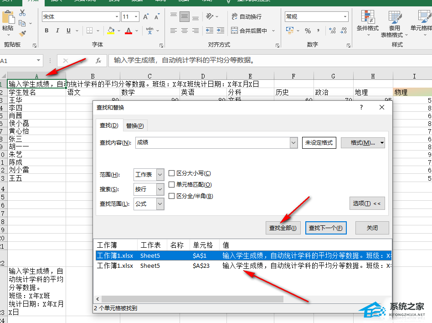Select the Format Painter brush icon
This screenshot has height=323, width=432.
tap(22, 33)
